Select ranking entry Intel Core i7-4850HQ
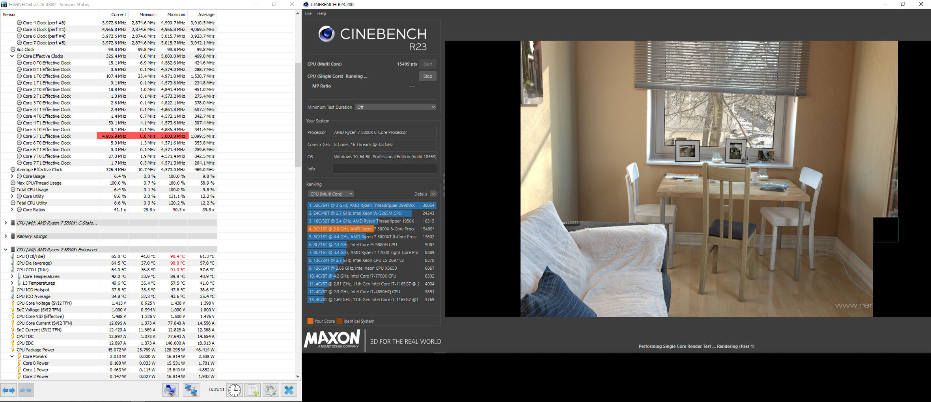 click(372, 292)
